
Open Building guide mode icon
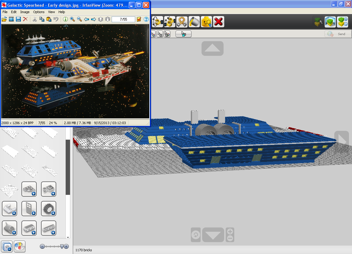(x=343, y=22)
